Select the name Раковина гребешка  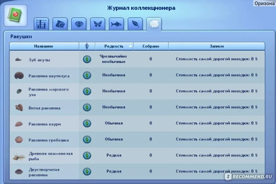pos(49,140)
